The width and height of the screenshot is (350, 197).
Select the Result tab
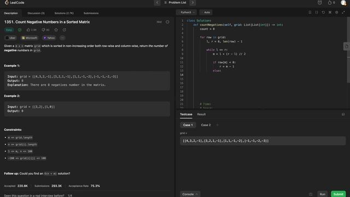tap(201, 114)
